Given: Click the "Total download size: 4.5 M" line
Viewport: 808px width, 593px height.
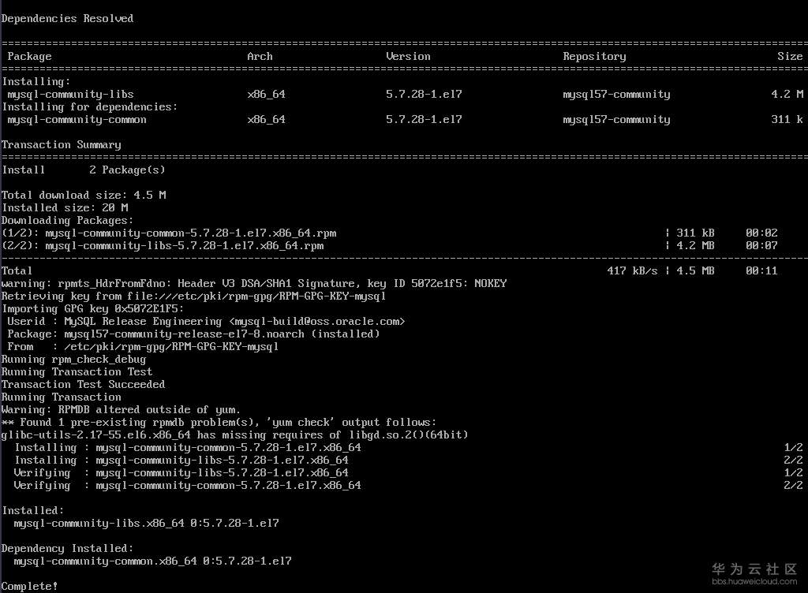Looking at the screenshot, I should click(x=84, y=196).
